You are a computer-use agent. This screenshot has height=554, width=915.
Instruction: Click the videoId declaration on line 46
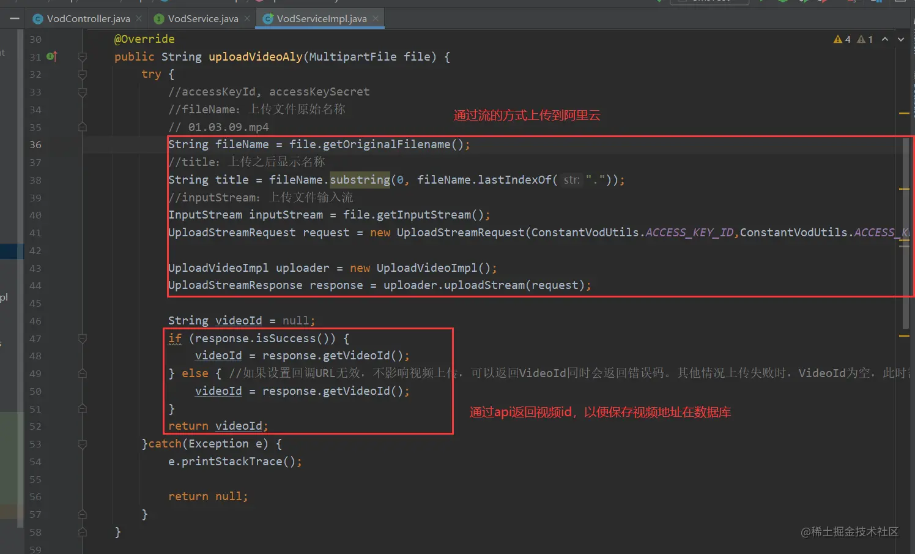239,321
